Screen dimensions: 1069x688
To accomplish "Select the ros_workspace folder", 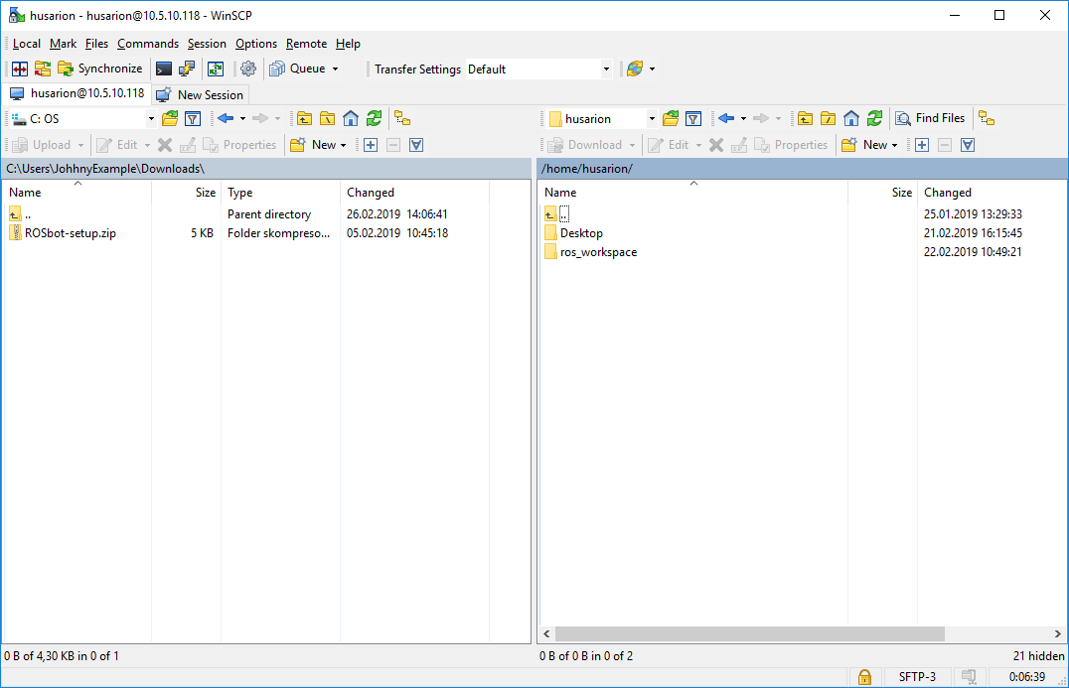I will [x=590, y=252].
